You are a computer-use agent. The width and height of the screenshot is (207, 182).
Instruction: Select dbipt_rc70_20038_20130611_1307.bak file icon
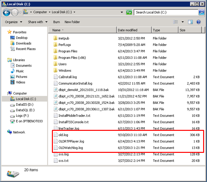point(56,109)
